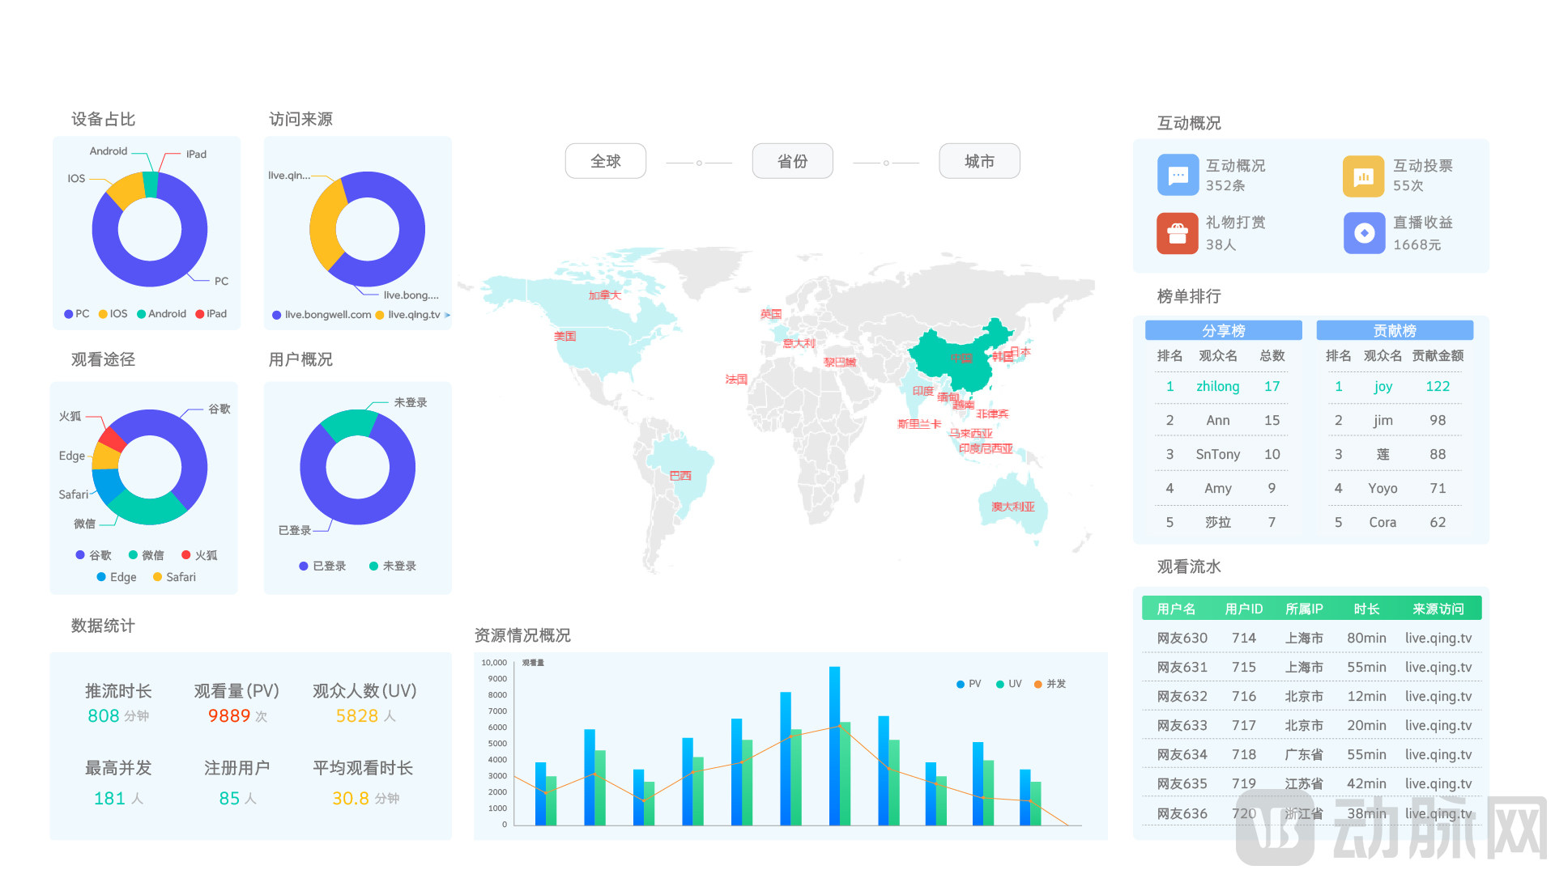Click Yoyo in the 贡献榜 list

(1383, 488)
